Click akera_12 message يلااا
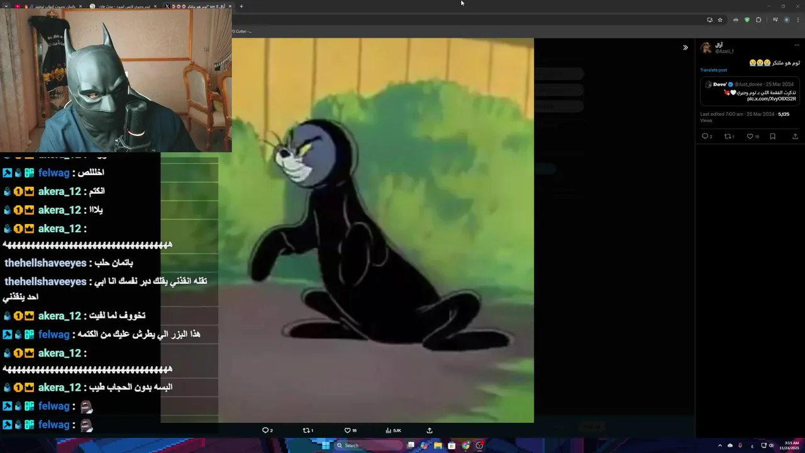 click(53, 210)
